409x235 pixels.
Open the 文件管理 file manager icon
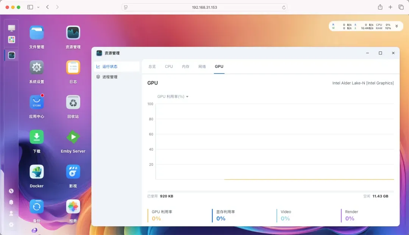[37, 33]
